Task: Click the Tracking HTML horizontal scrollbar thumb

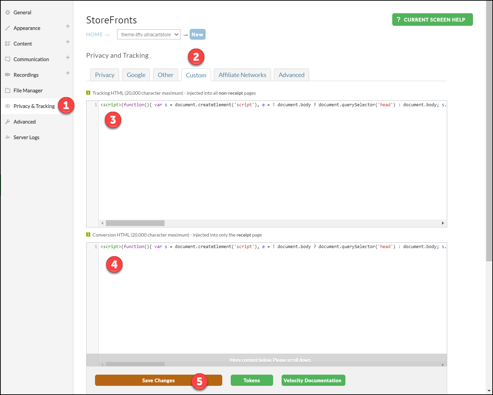Action: (x=135, y=223)
